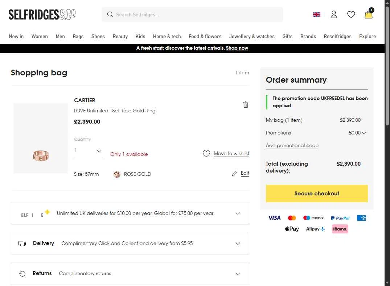Open the Women menu
Viewport: 390px width, 286px height.
40,36
